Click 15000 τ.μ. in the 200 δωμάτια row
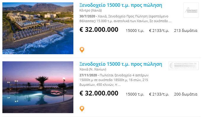This screenshot has width=208, height=117. (x=135, y=94)
